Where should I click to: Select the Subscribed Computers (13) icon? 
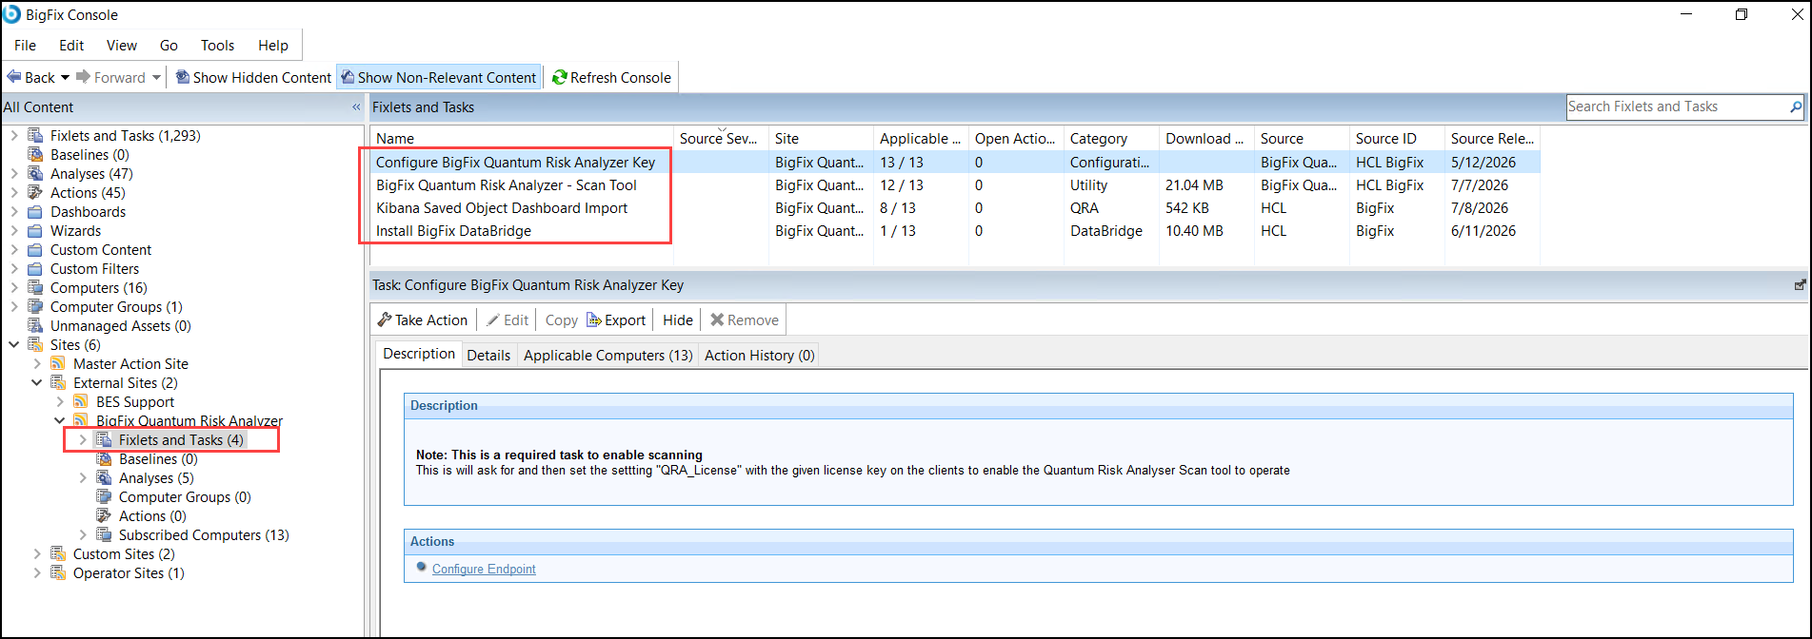(104, 534)
